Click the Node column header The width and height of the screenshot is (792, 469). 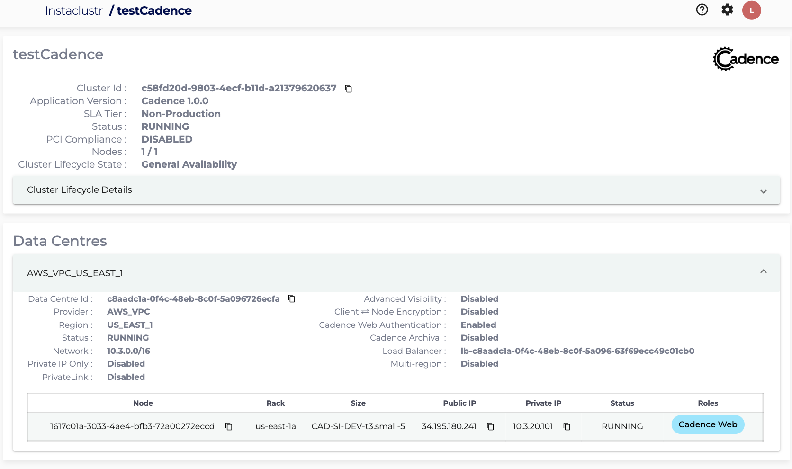click(x=143, y=403)
